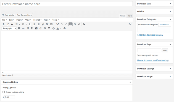
Task: Click the insert table icon
Action: pos(51,24)
